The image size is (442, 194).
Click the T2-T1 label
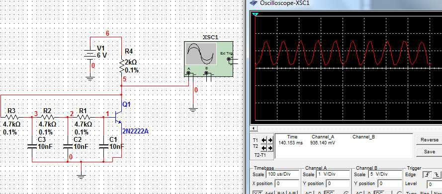pos(260,155)
